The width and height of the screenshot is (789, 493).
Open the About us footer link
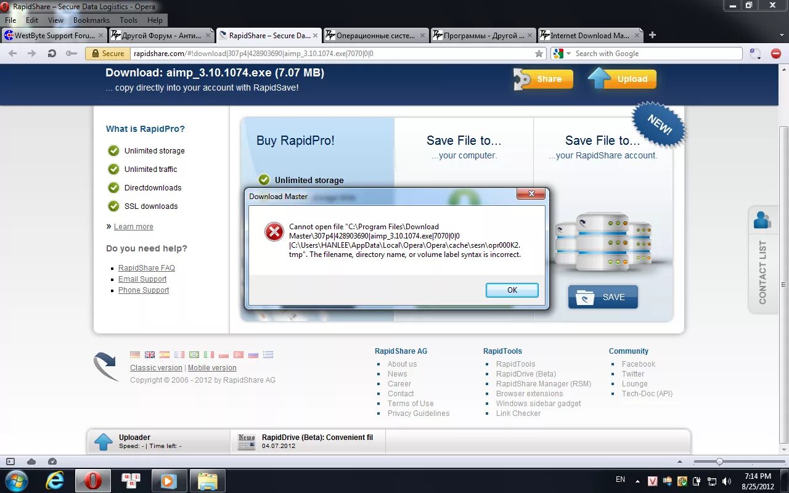[402, 364]
